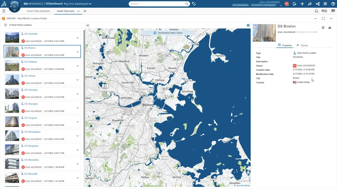The width and height of the screenshot is (337, 189).
Task: Toggle the DS Boston selected checkmark
Action: click(16, 49)
